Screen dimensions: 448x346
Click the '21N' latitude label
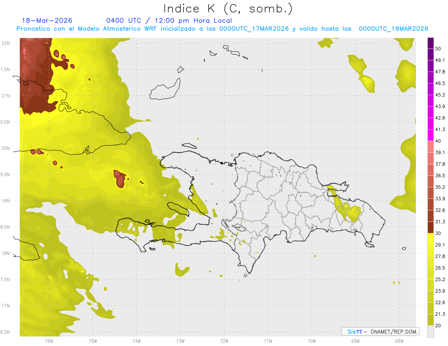tap(5, 96)
